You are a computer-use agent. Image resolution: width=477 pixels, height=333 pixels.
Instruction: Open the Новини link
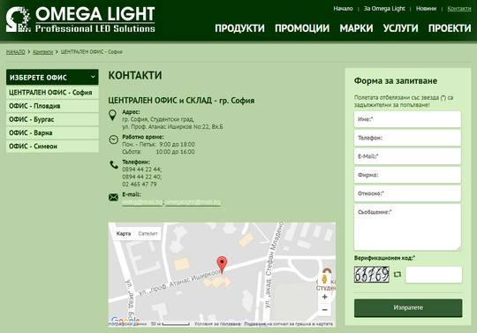pyautogui.click(x=426, y=9)
